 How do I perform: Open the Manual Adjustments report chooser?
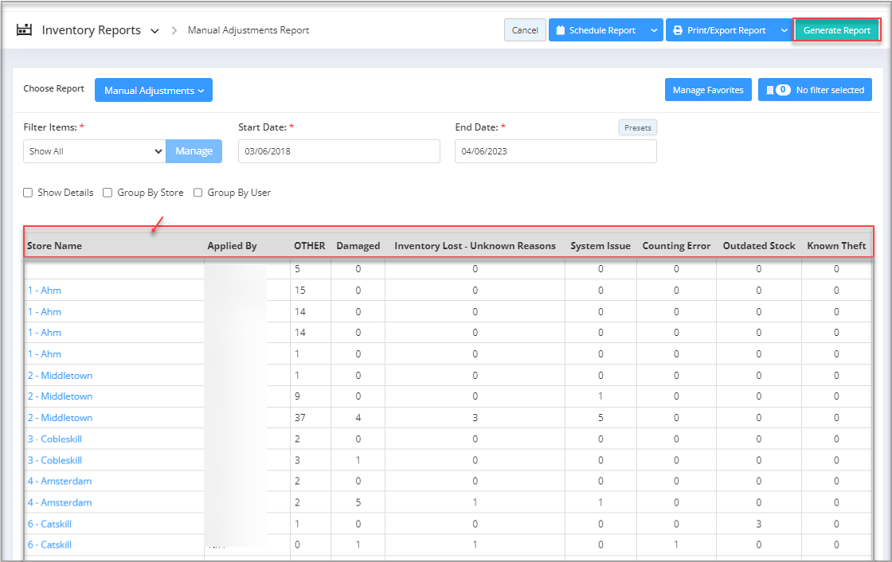coord(154,91)
